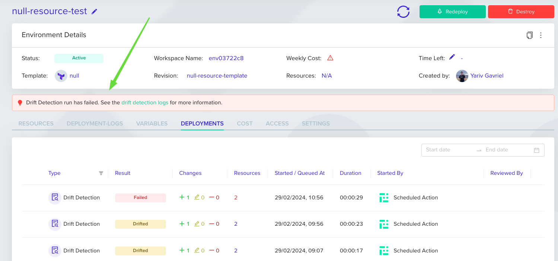Click the red Destroy button
The width and height of the screenshot is (558, 261).
pyautogui.click(x=521, y=12)
